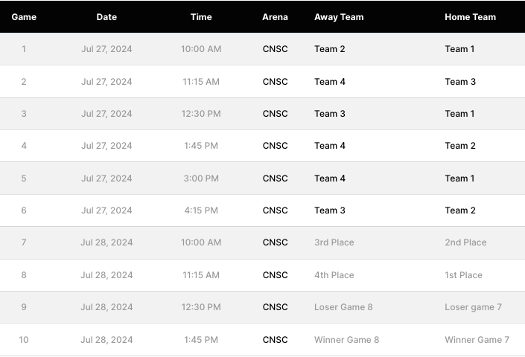
Task: Click the Arena column header
Action: tap(275, 17)
